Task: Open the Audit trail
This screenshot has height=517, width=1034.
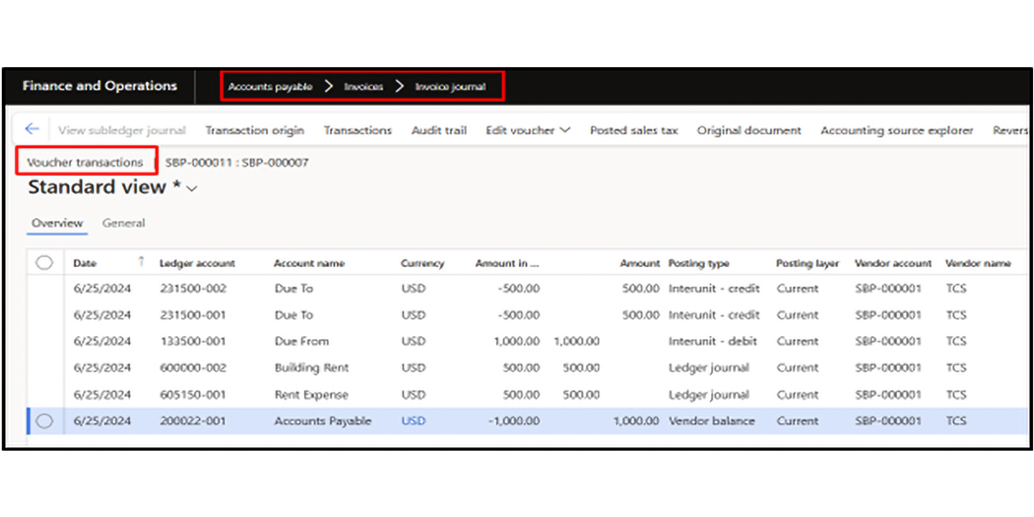Action: coord(439,130)
